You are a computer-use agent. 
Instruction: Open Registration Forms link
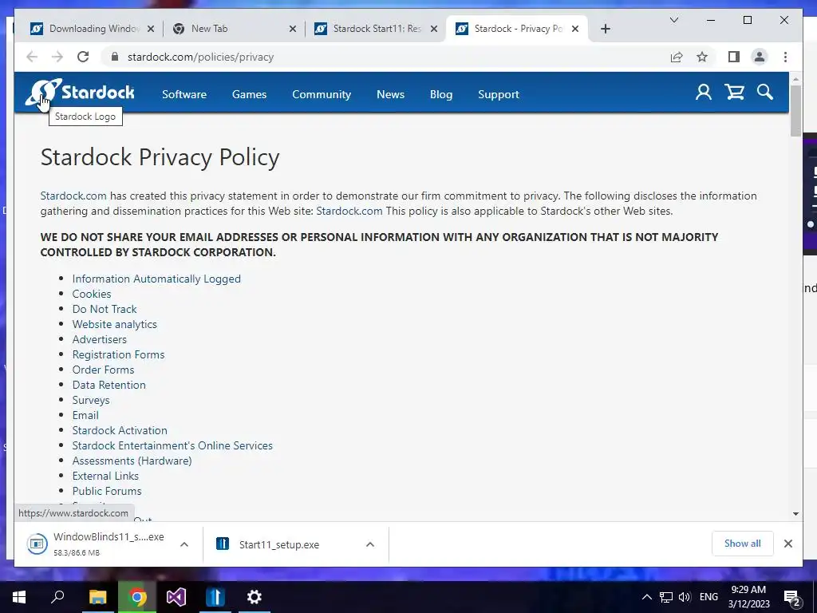118,354
